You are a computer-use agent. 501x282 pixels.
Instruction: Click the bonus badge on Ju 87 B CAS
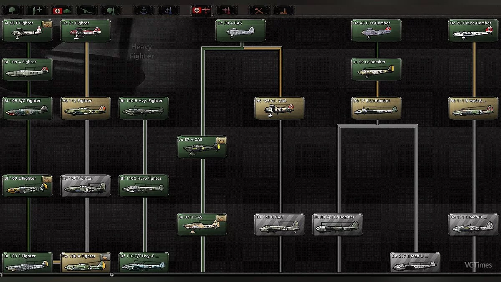pyautogui.click(x=222, y=219)
